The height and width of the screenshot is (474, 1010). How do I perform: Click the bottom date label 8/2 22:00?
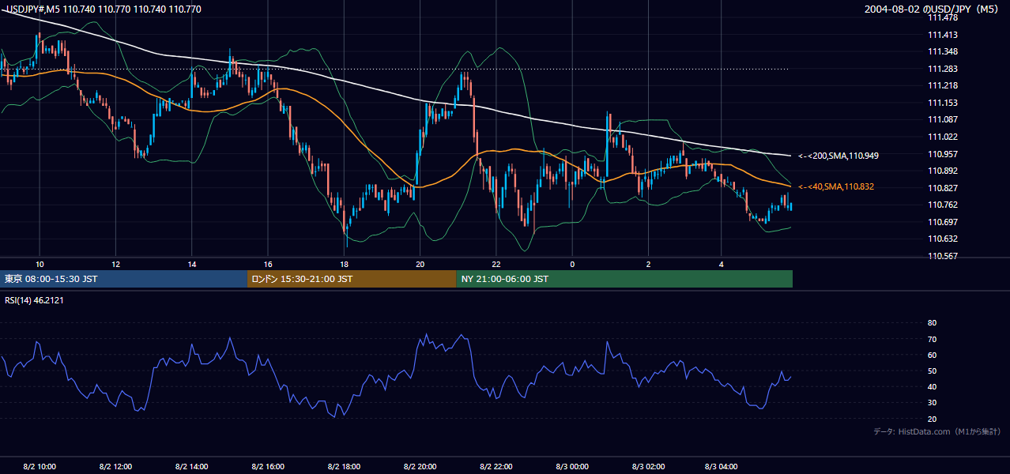[x=496, y=467]
